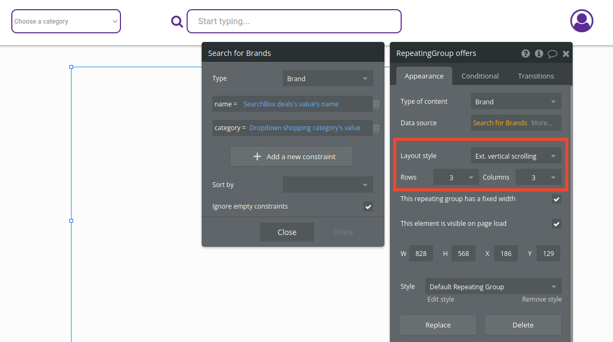Open the Sort by dropdown
613x342 pixels.
pos(327,184)
